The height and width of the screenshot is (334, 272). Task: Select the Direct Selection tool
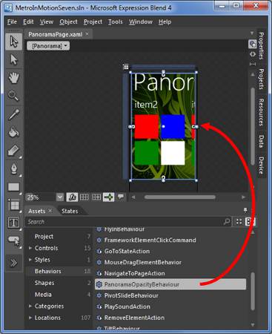coord(13,59)
